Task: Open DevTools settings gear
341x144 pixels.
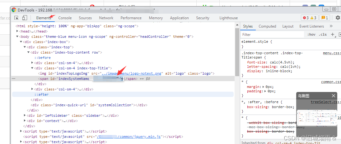Action: pos(338,18)
